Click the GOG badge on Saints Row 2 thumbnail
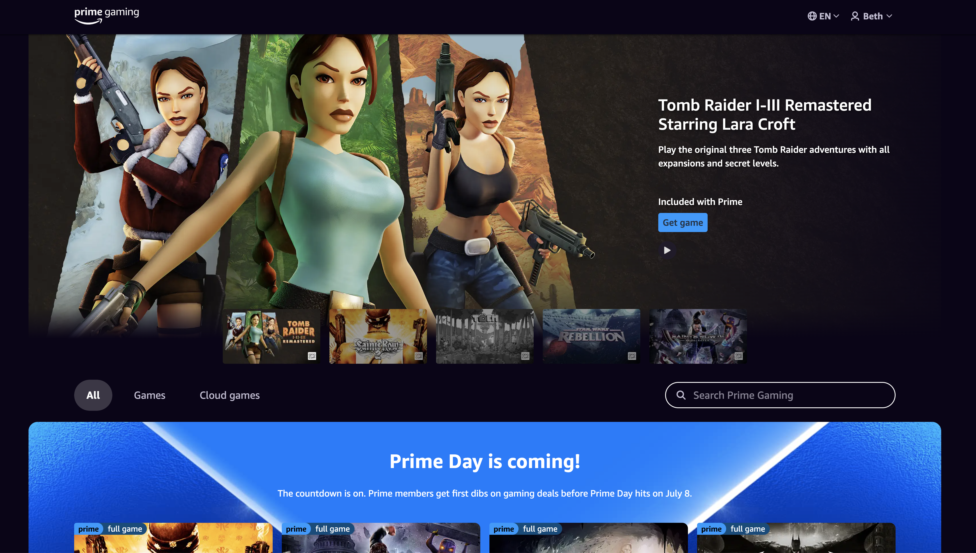This screenshot has width=976, height=553. tap(419, 356)
